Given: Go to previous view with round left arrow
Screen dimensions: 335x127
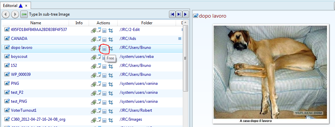Looking at the screenshot, I should click(6, 15).
